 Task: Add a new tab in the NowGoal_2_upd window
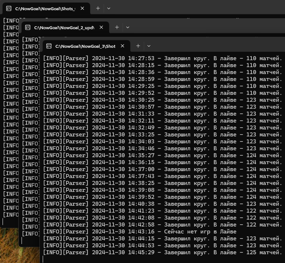pyautogui.click(x=117, y=27)
